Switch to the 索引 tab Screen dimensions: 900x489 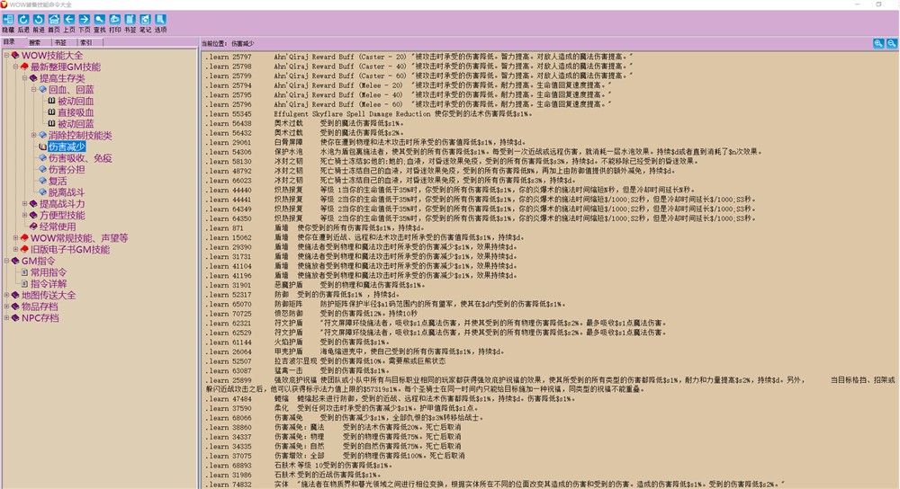tap(86, 41)
